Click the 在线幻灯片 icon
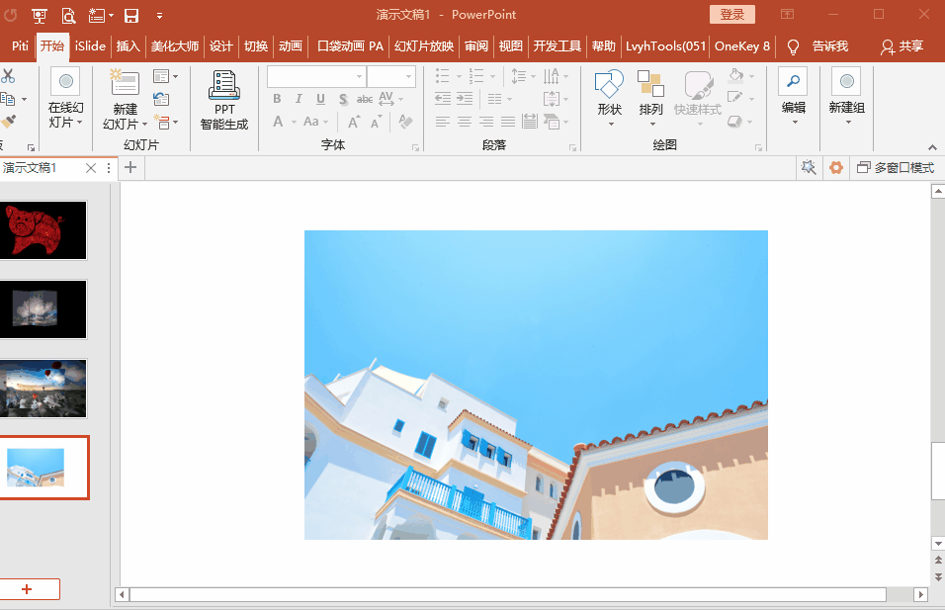This screenshot has height=610, width=945. point(66,83)
